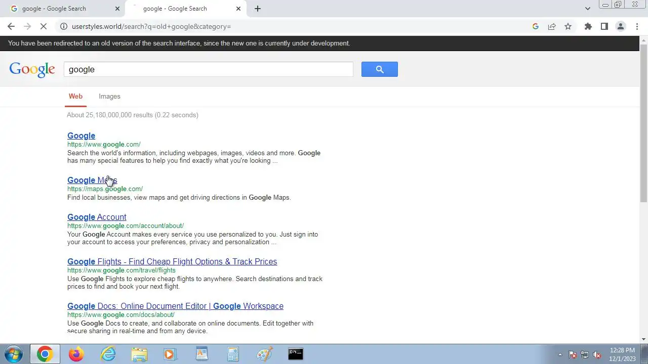Viewport: 648px width, 364px height.
Task: Click the scrollbar up arrow
Action: tap(643, 39)
